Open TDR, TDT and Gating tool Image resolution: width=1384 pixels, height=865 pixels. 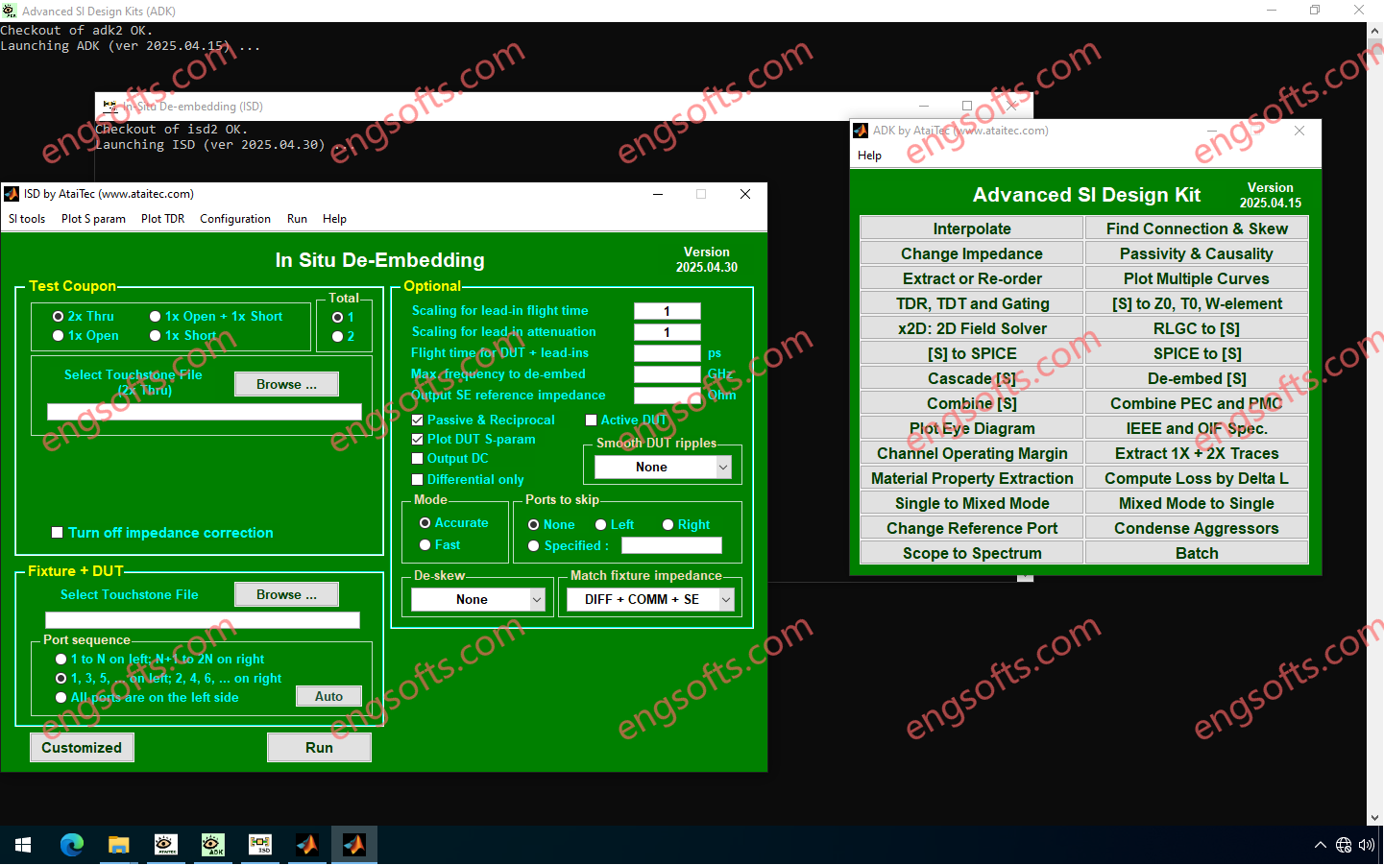click(x=972, y=304)
